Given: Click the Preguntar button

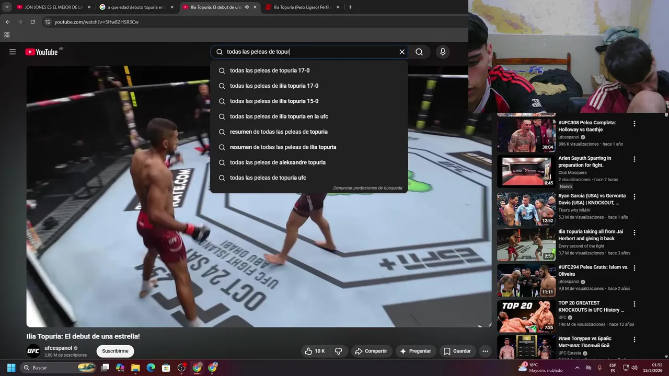Looking at the screenshot, I should 416,351.
